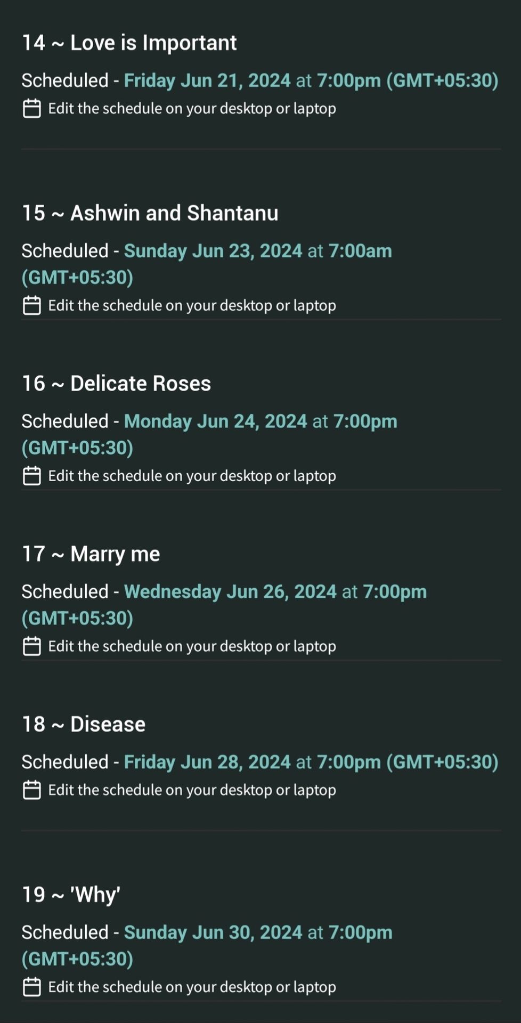Select the Sunday Jun 23, 2024 schedule date

tap(213, 251)
